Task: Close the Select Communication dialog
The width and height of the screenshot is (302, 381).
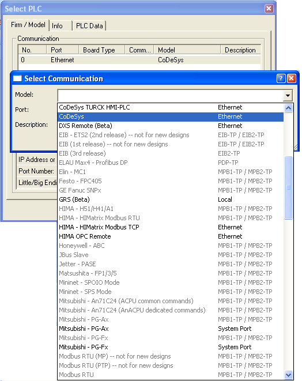Action: [x=292, y=78]
